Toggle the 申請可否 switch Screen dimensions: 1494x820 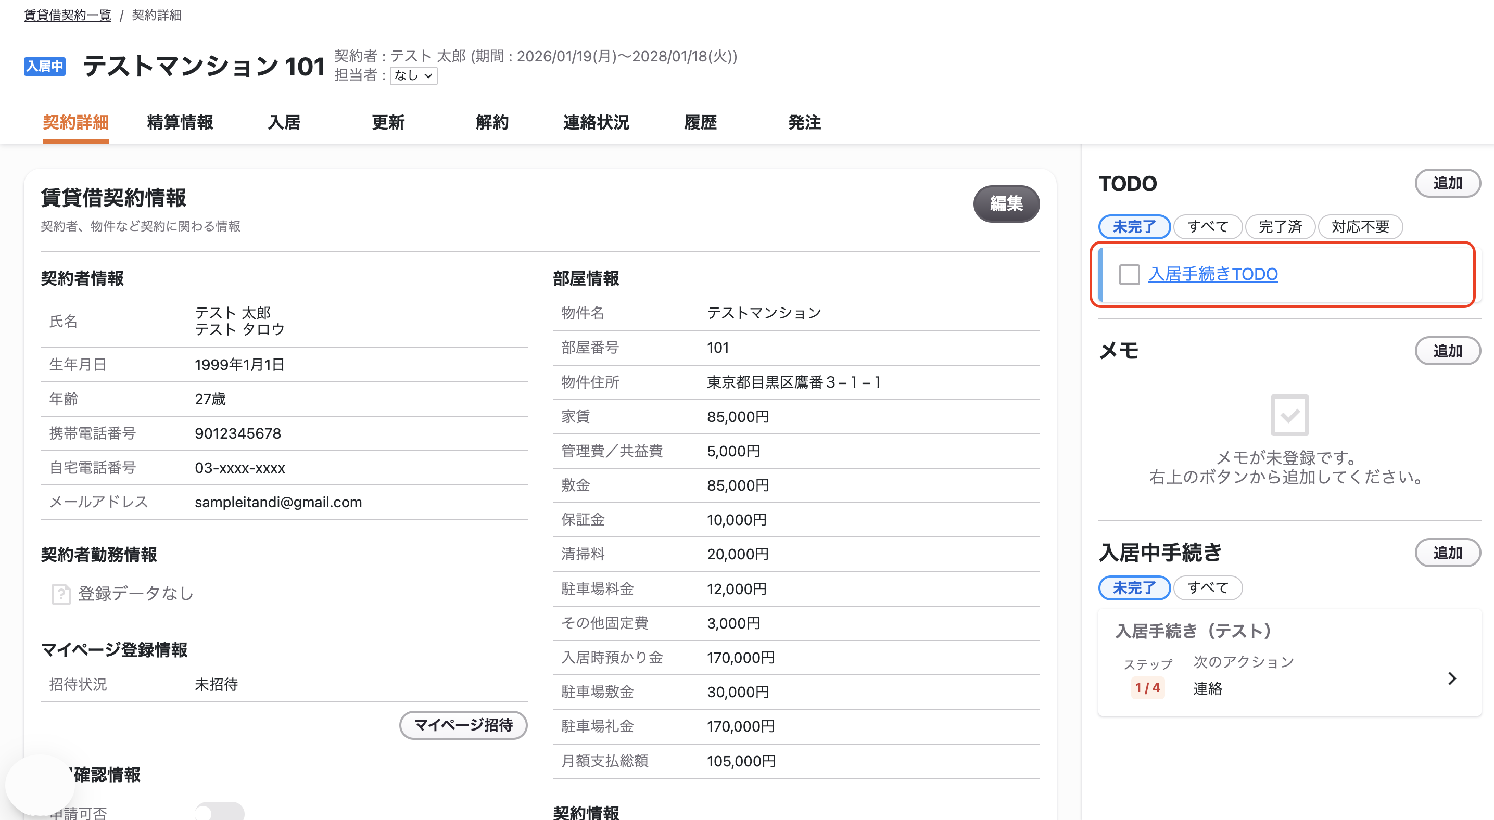(x=220, y=811)
